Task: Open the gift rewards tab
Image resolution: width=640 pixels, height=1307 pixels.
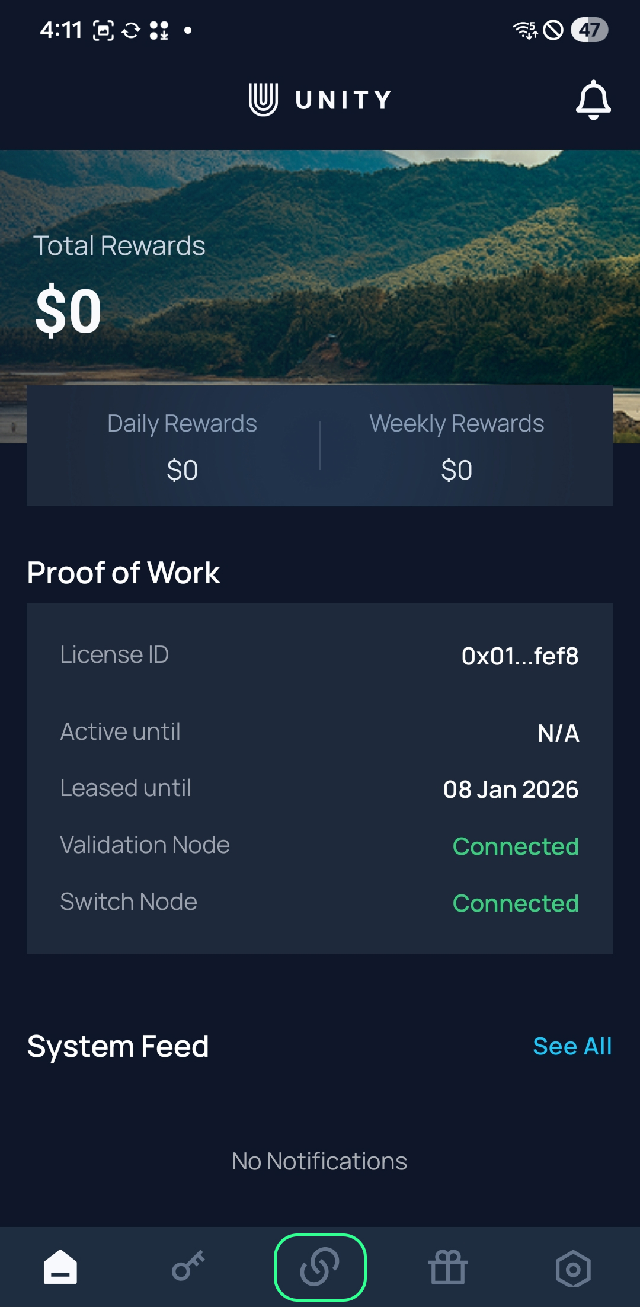Action: [448, 1267]
